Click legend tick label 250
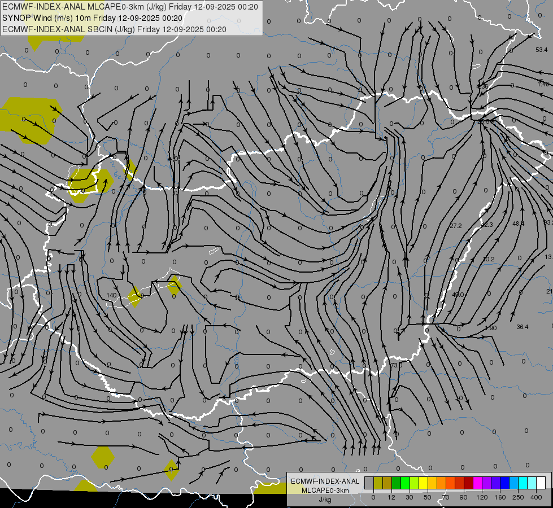 518,497
